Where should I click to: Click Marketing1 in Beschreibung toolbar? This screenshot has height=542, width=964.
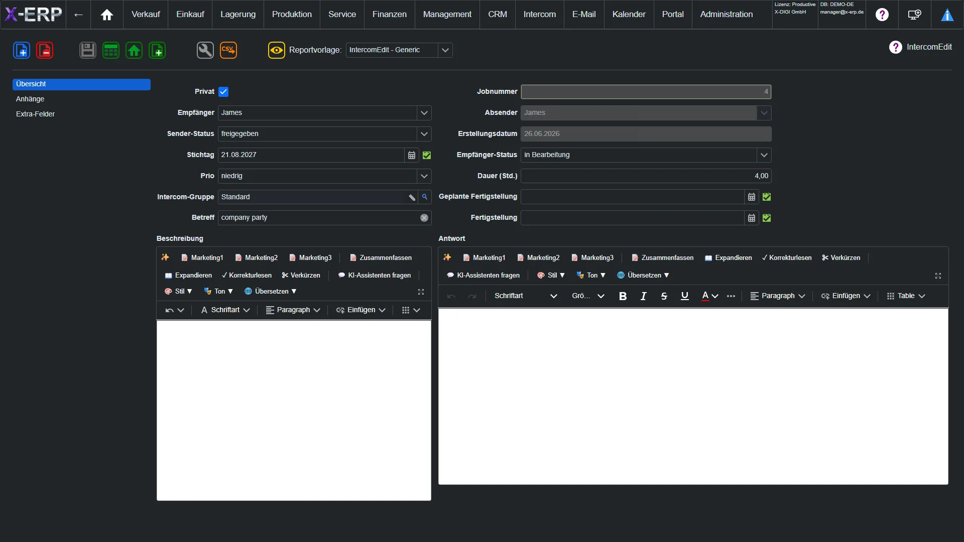click(202, 258)
